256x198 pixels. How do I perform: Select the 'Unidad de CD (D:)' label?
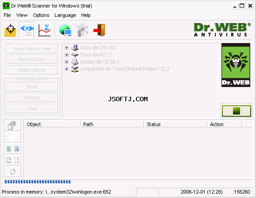(x=100, y=62)
